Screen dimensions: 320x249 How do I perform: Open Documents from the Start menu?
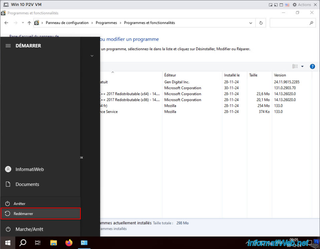tap(40, 184)
